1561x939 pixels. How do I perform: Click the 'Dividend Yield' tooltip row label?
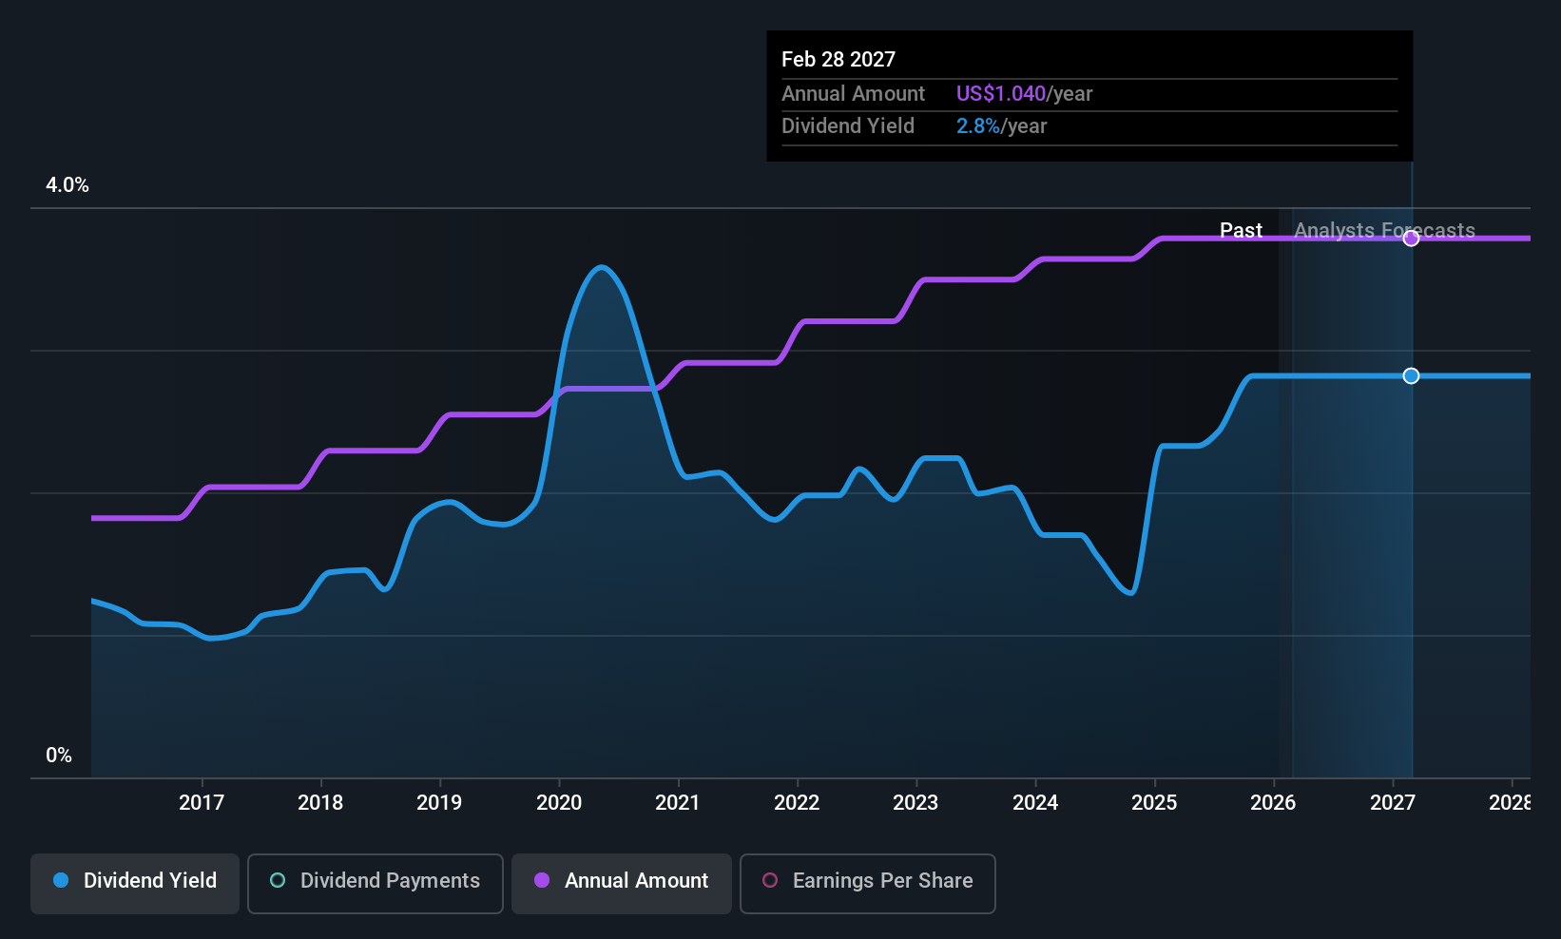(848, 126)
